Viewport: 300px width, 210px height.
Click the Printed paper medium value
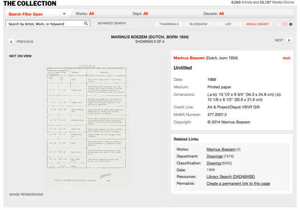[x=219, y=87]
